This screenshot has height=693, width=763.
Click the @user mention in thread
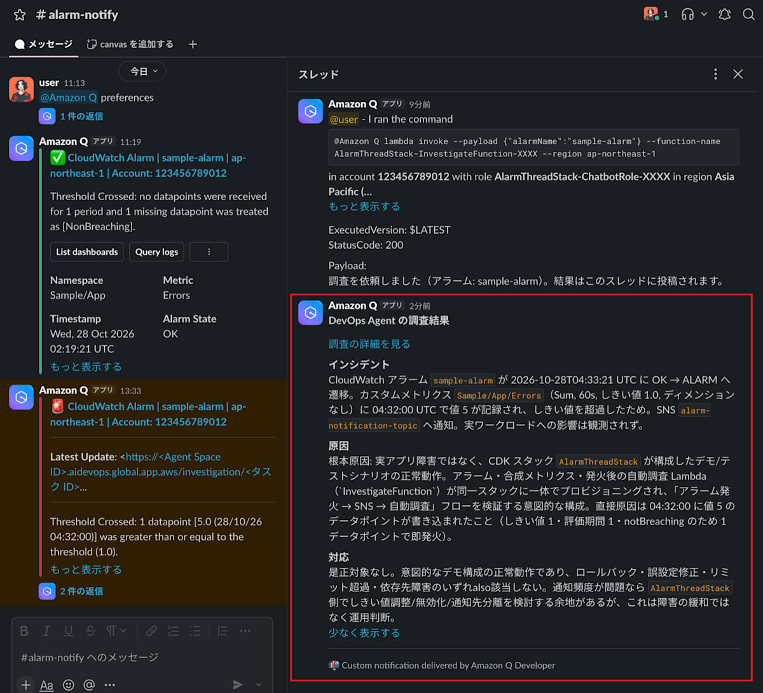[343, 119]
